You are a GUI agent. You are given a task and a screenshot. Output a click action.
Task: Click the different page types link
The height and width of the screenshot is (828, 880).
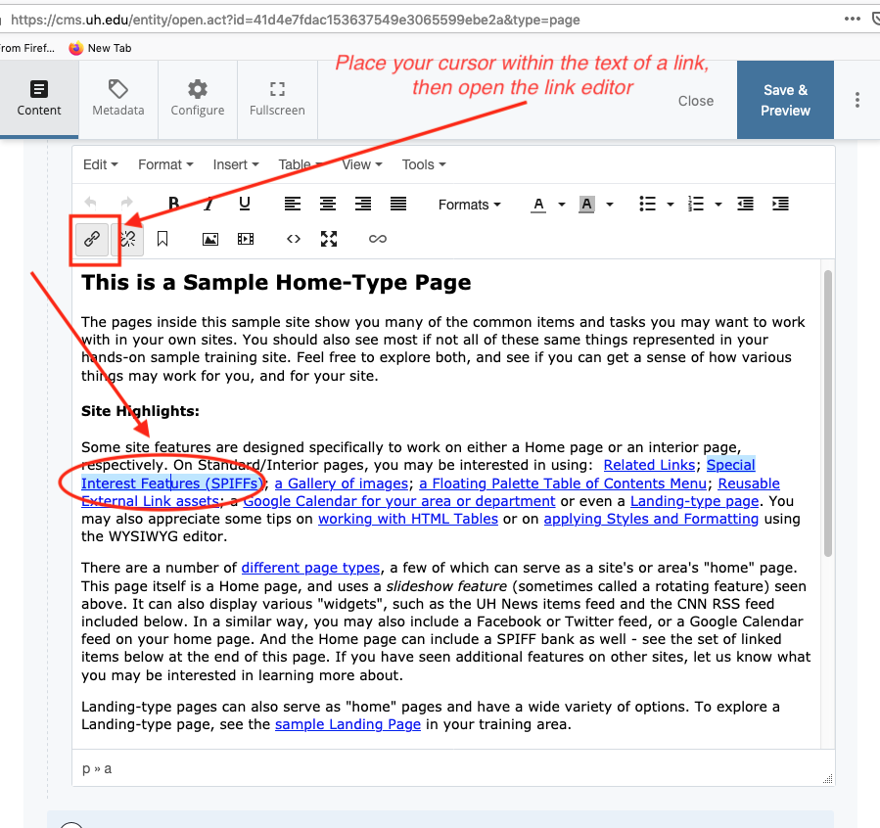click(x=310, y=568)
